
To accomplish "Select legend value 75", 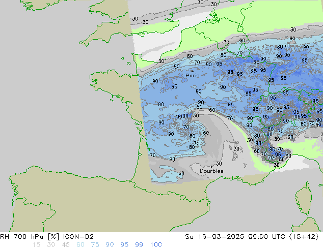I will pos(95,245).
